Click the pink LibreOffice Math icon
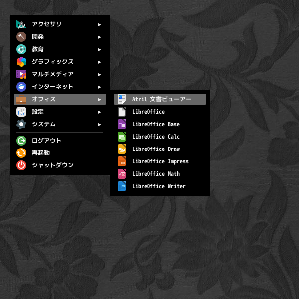The image size is (299, 299). [x=122, y=174]
